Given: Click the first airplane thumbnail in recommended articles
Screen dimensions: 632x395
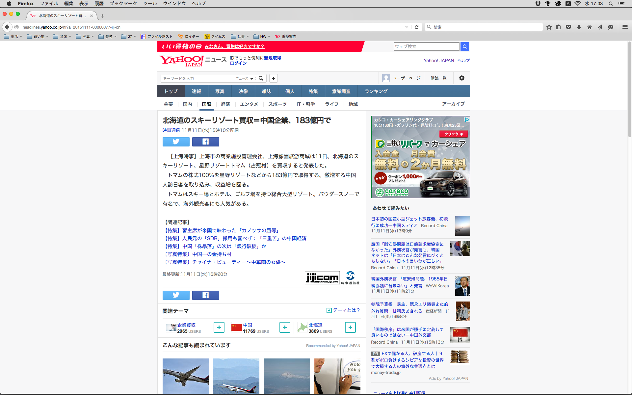Looking at the screenshot, I should tap(186, 375).
